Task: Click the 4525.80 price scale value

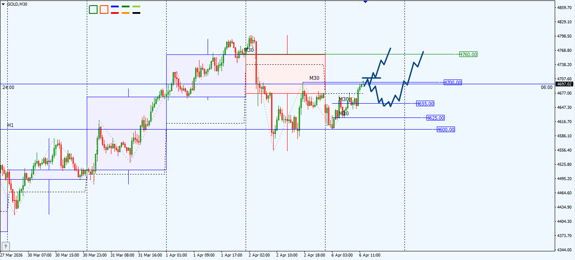Action: click(565, 165)
